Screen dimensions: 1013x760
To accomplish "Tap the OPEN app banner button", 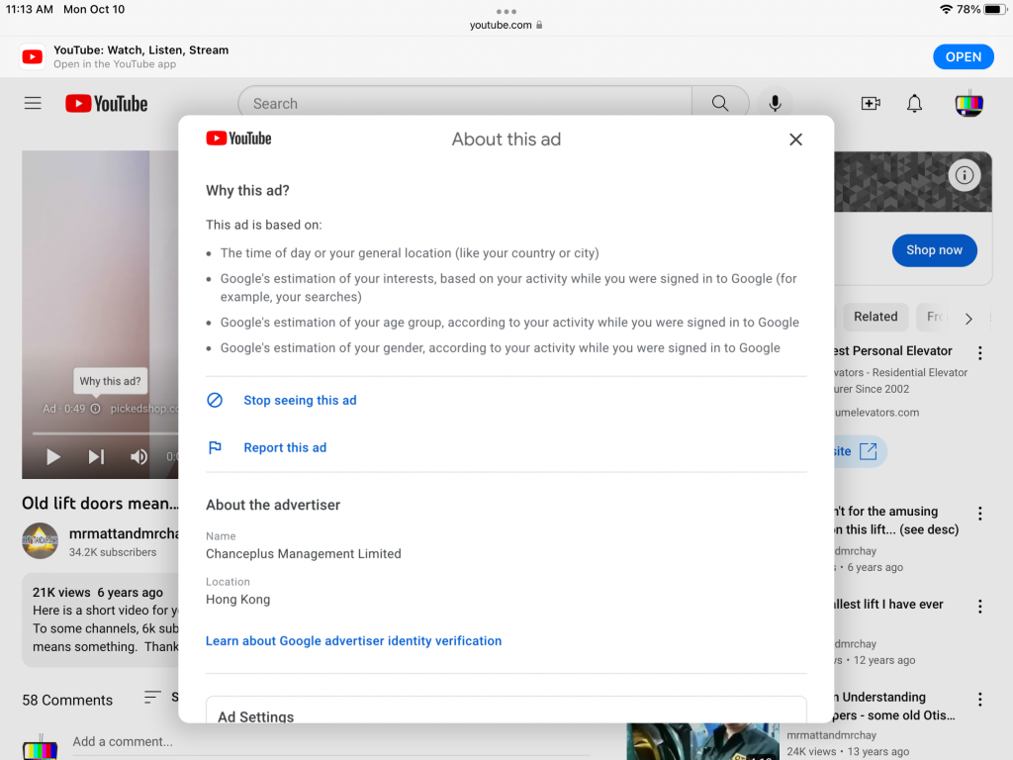I will (x=963, y=56).
